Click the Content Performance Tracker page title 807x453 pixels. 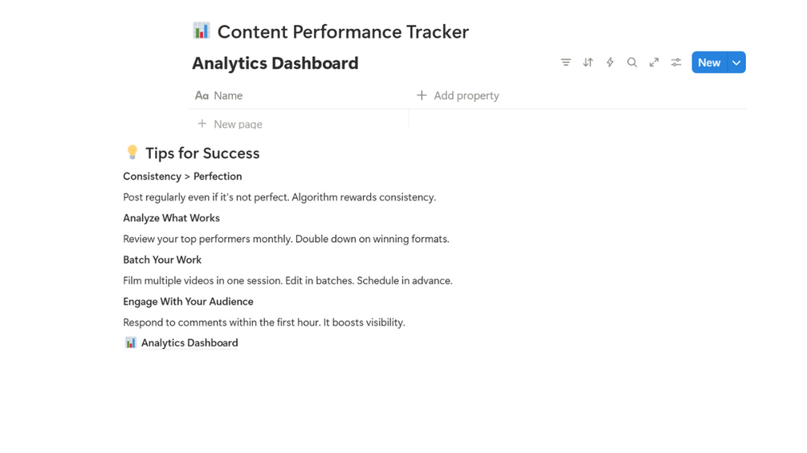tap(343, 32)
